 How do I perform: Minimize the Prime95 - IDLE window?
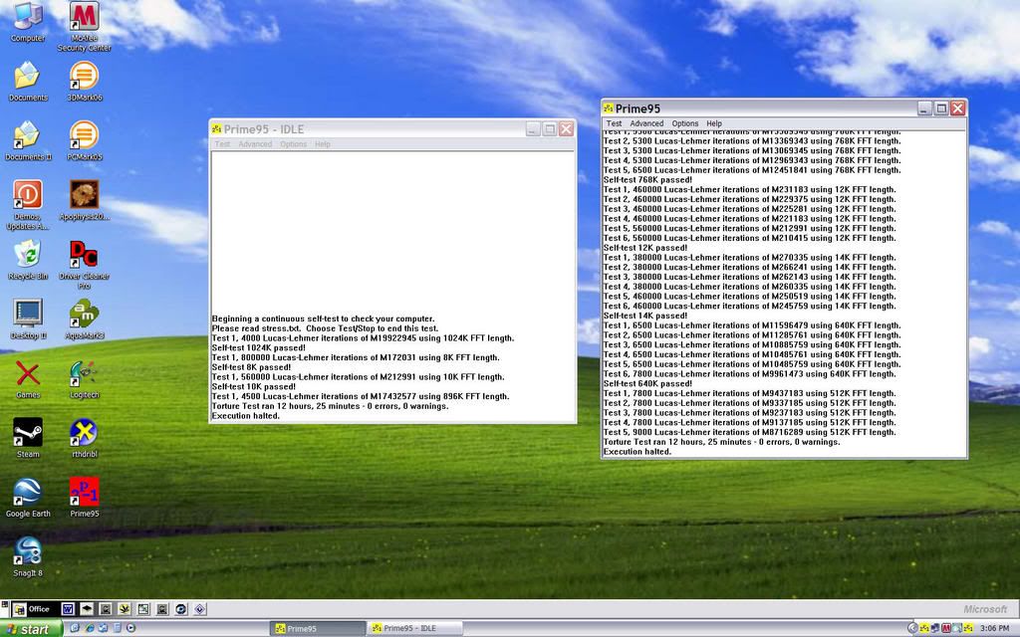(533, 129)
